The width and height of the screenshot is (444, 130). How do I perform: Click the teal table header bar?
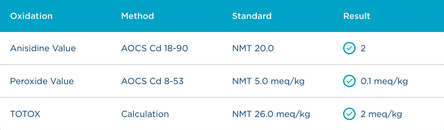(x=222, y=16)
